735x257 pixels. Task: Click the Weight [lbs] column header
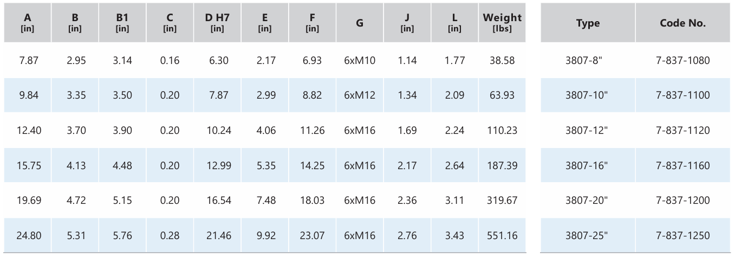coord(502,23)
